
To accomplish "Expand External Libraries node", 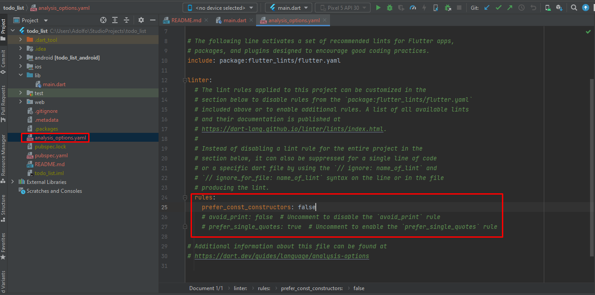I will [x=12, y=182].
